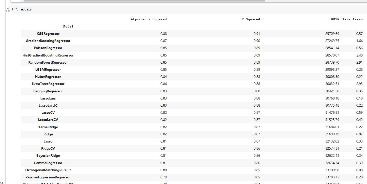Screen dimensions: 367x184
Task: Click GradientBoostingRegressor's RMSE value 27269.75
Action: coord(332,41)
